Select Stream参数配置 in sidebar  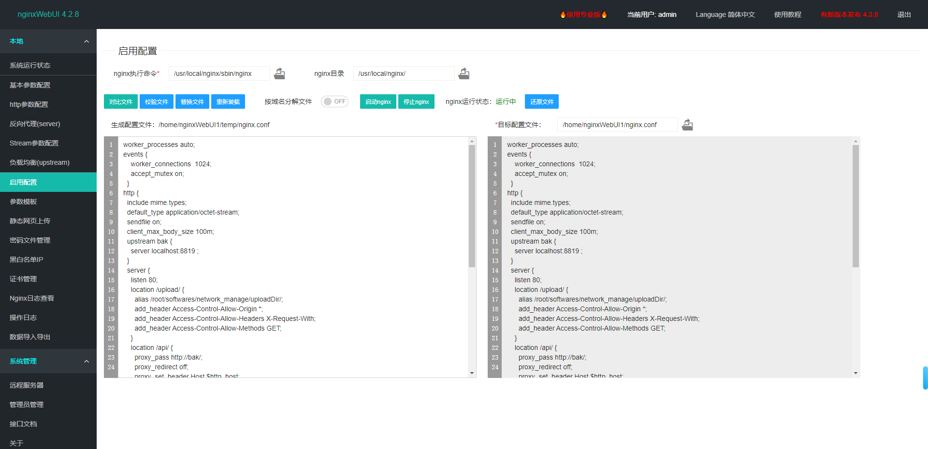pyautogui.click(x=48, y=143)
